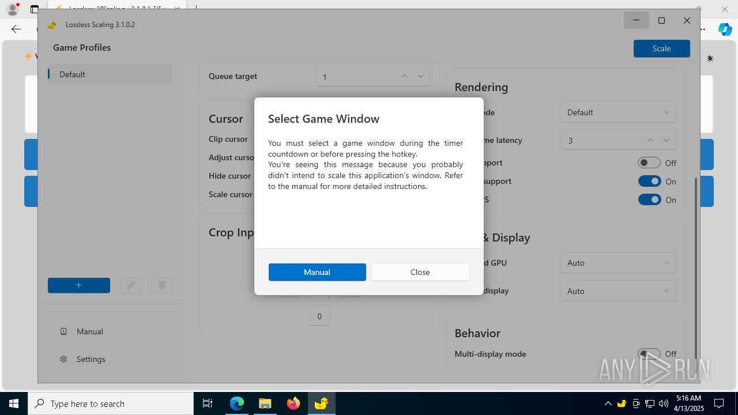Minimize the Lossless Scaling window

point(637,20)
